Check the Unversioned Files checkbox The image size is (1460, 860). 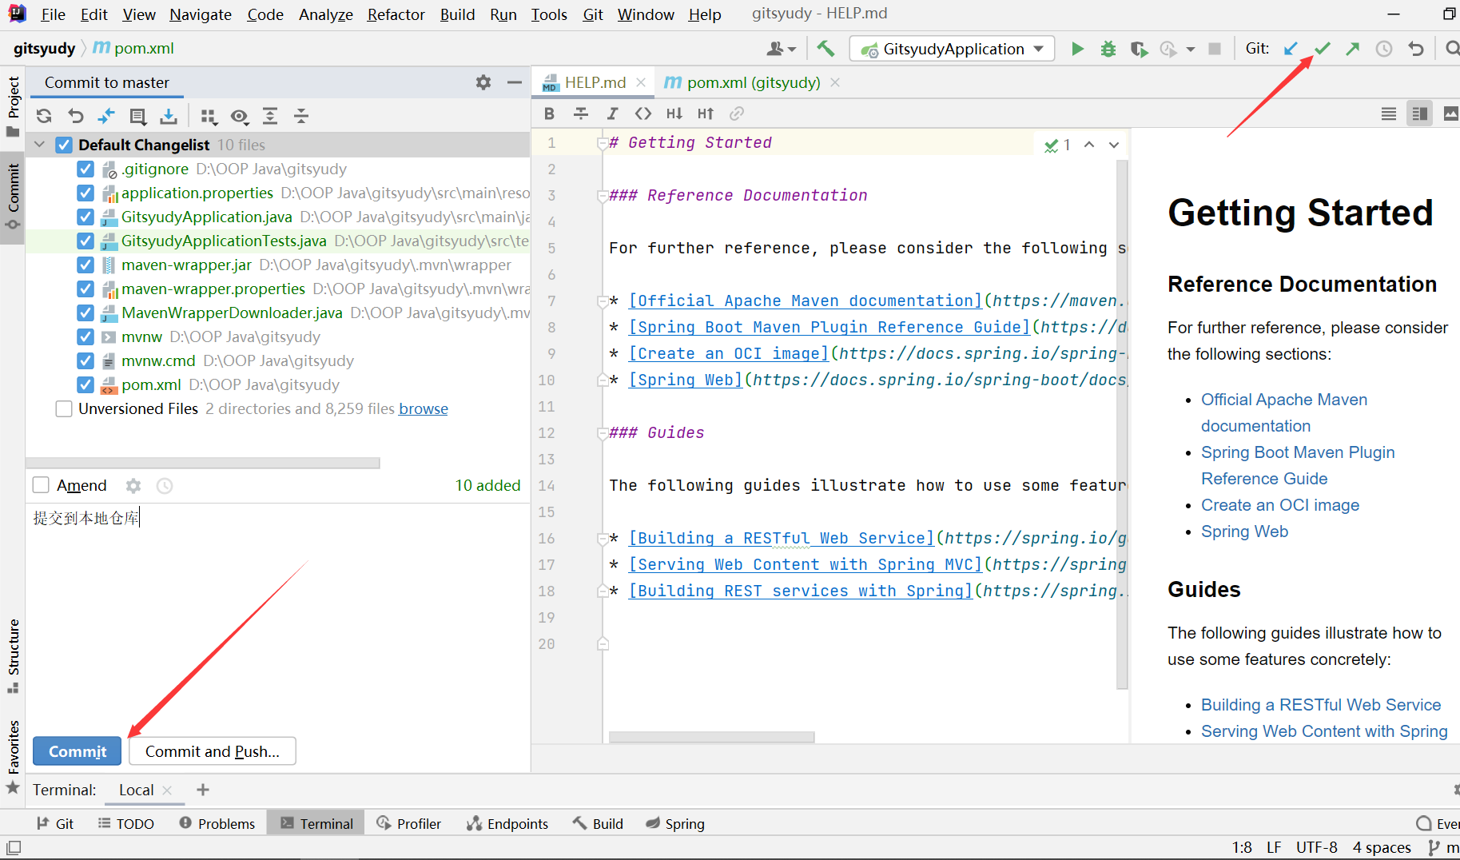pyautogui.click(x=64, y=408)
